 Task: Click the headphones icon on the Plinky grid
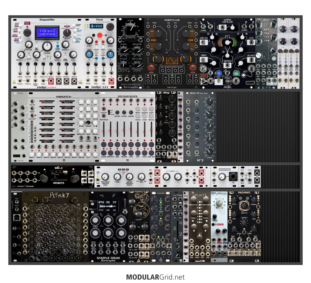pyautogui.click(x=72, y=252)
